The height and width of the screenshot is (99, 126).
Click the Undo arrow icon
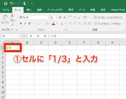[11, 3]
